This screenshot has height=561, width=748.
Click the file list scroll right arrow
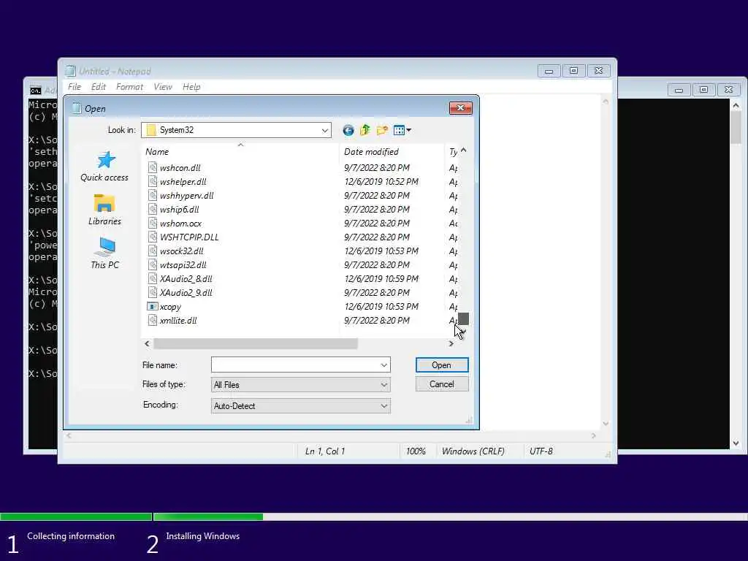[451, 343]
